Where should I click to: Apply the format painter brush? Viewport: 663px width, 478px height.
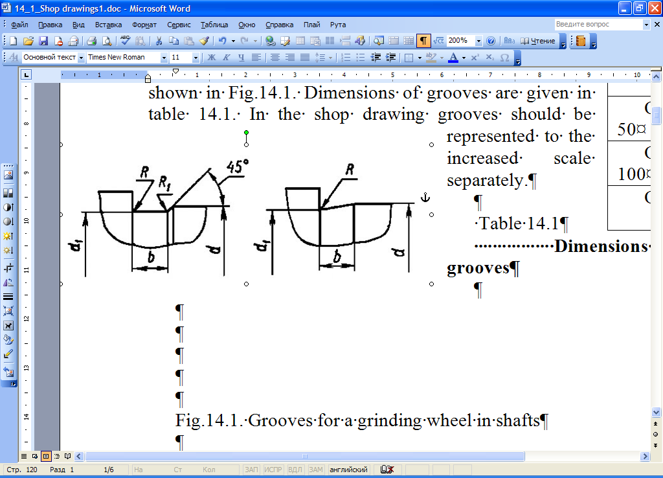pyautogui.click(x=204, y=41)
